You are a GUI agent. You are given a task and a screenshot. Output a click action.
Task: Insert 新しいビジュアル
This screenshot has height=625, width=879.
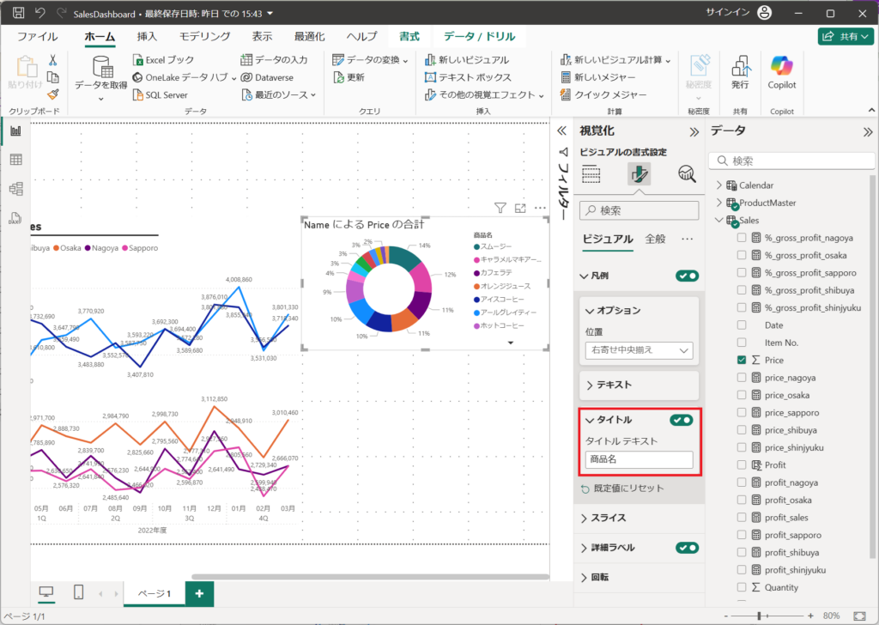[467, 60]
